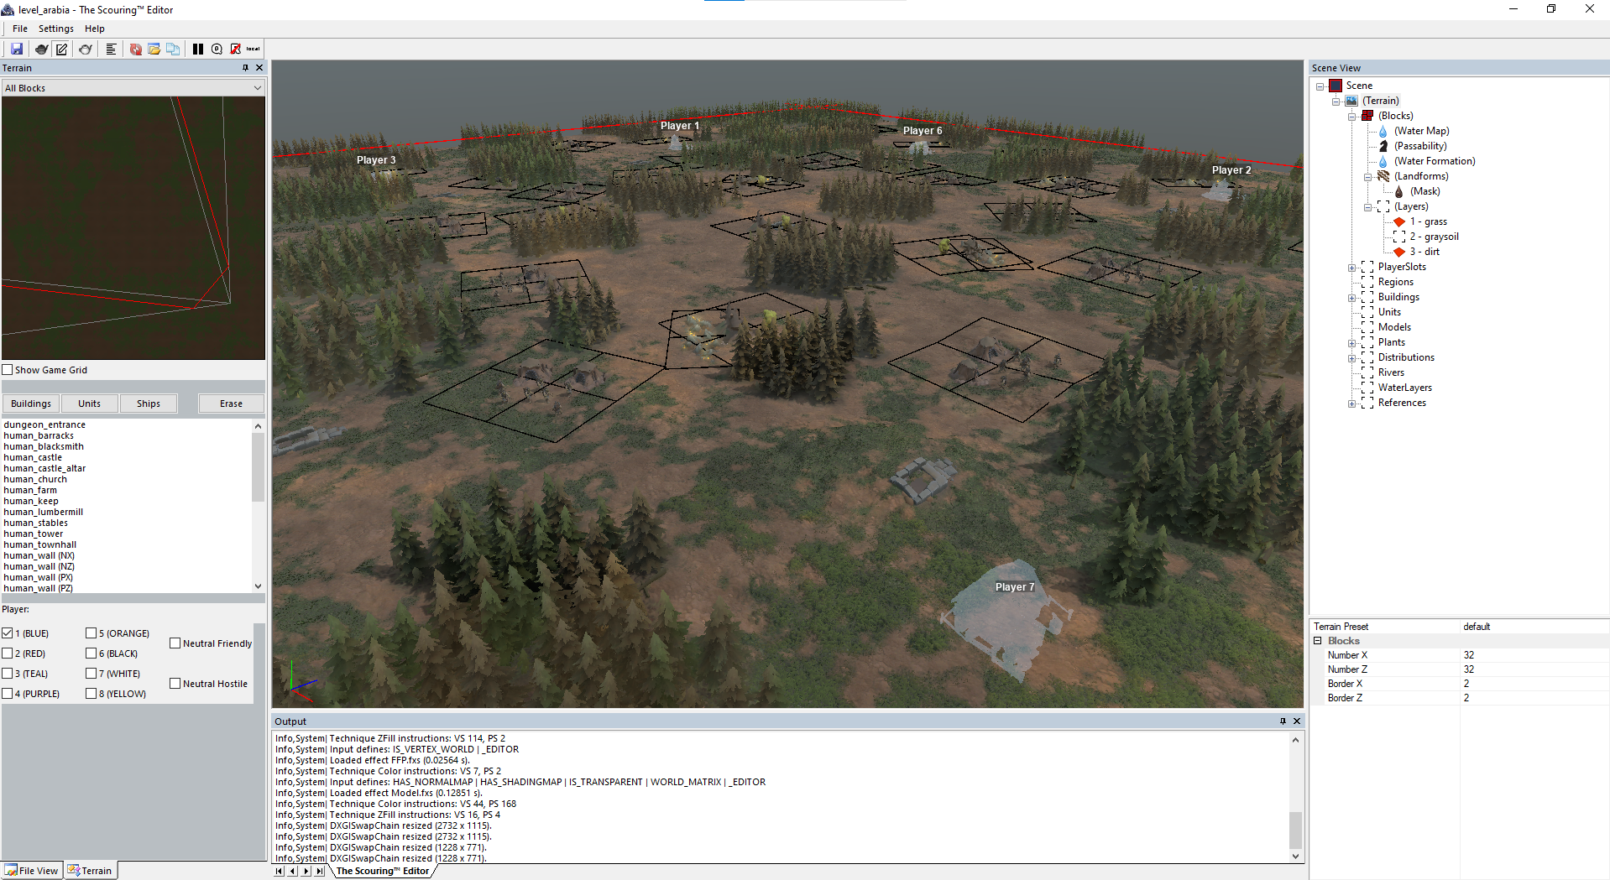Screen dimensions: 1610x880
Task: Click the Units button
Action: click(90, 404)
